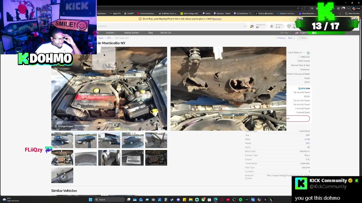Click Enlarge Images button
This screenshot has width=362, height=203.
click(x=64, y=126)
